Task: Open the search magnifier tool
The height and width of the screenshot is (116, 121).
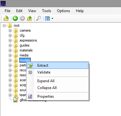Action: (39, 18)
